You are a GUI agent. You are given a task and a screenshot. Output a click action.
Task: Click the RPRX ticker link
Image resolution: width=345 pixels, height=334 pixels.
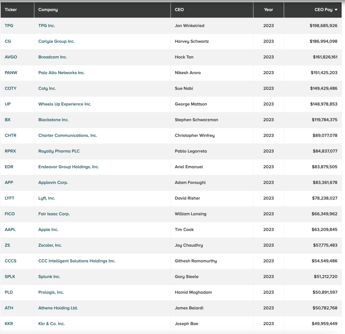[x=10, y=151]
